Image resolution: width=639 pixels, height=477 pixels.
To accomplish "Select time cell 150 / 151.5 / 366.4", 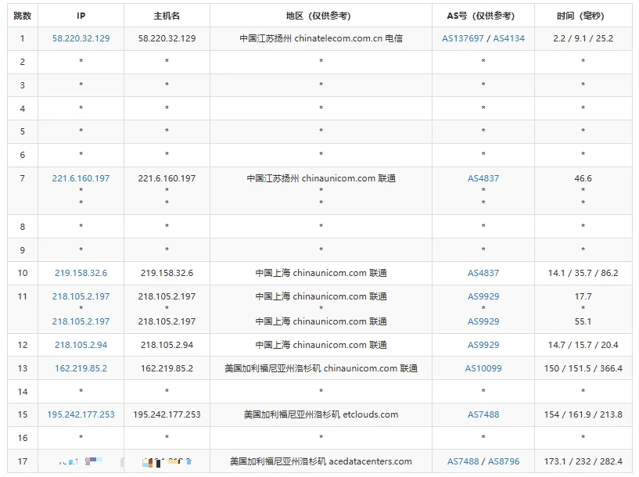I will (x=583, y=368).
